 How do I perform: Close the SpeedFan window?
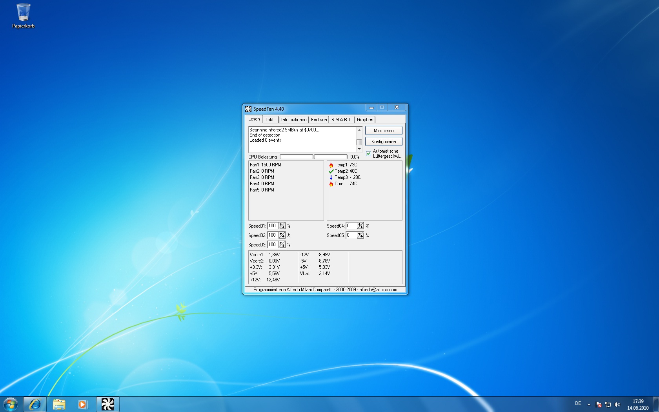coord(397,107)
